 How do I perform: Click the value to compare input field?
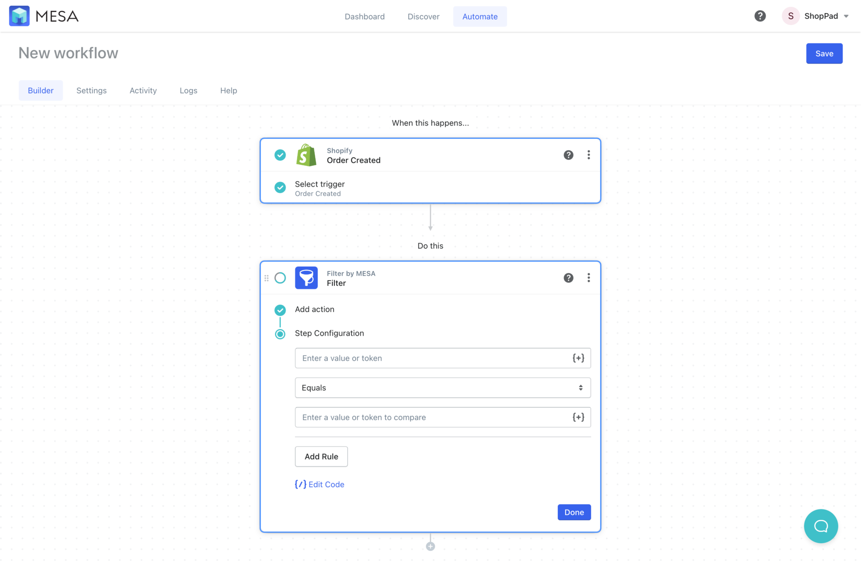[x=430, y=417]
